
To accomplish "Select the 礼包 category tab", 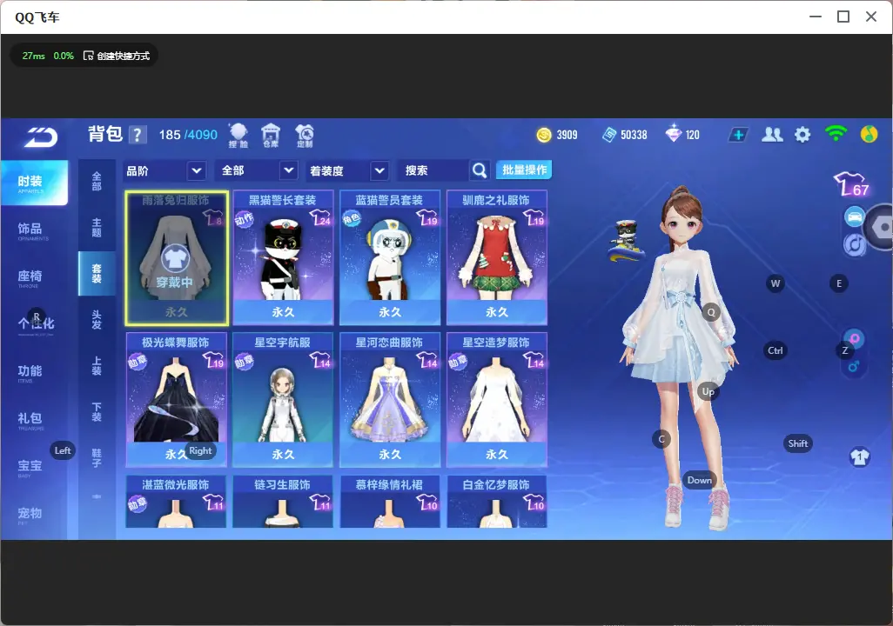I will (30, 419).
